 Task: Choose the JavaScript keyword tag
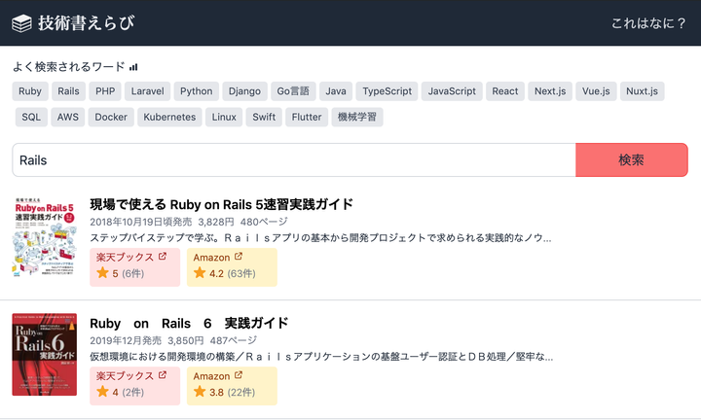pyautogui.click(x=452, y=91)
